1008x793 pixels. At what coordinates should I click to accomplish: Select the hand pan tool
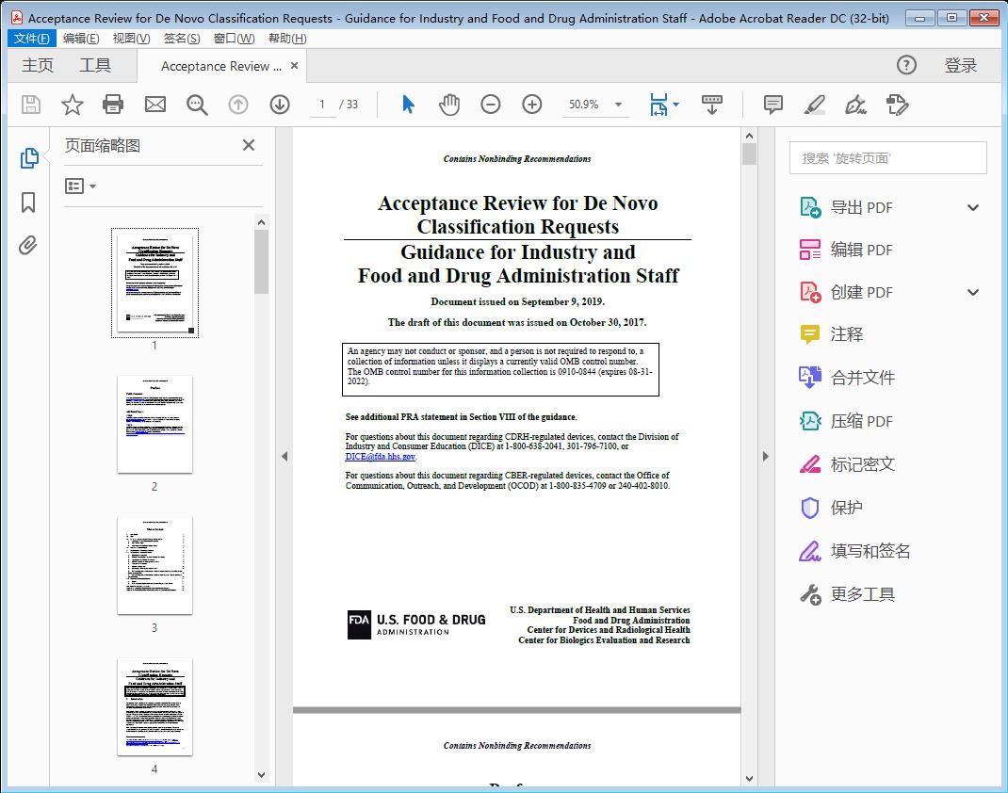click(449, 105)
